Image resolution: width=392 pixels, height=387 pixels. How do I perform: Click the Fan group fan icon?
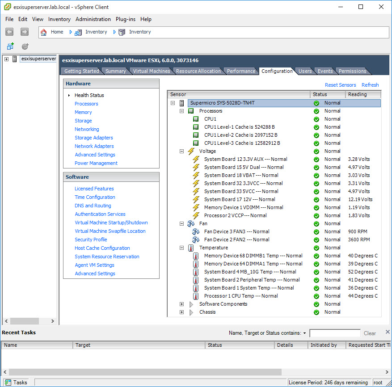click(x=191, y=223)
